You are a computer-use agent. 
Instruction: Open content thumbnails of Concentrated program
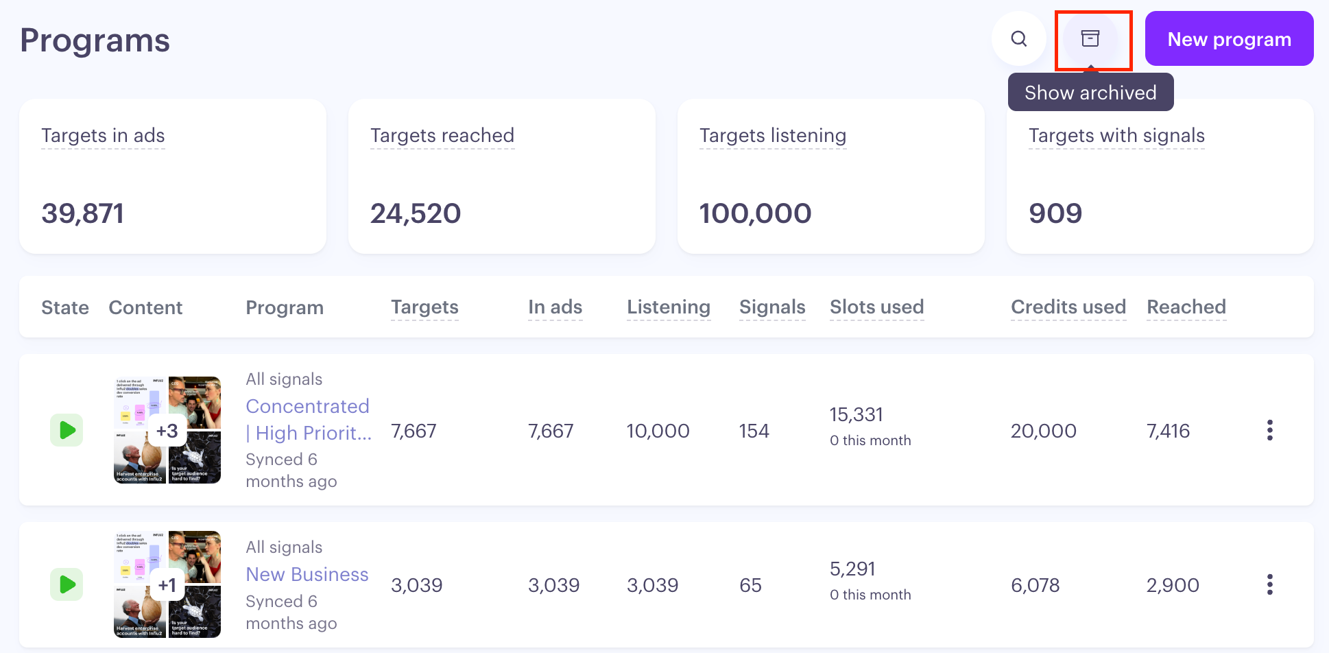coord(167,430)
